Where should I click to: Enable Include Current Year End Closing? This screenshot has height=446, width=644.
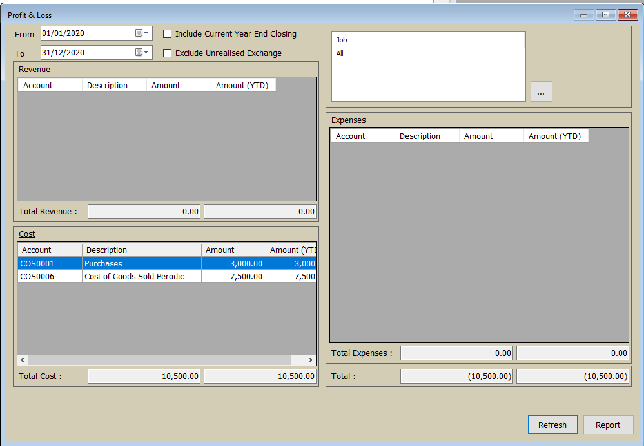tap(168, 34)
